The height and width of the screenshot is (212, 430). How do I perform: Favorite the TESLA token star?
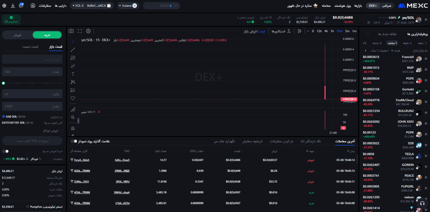coord(426,156)
